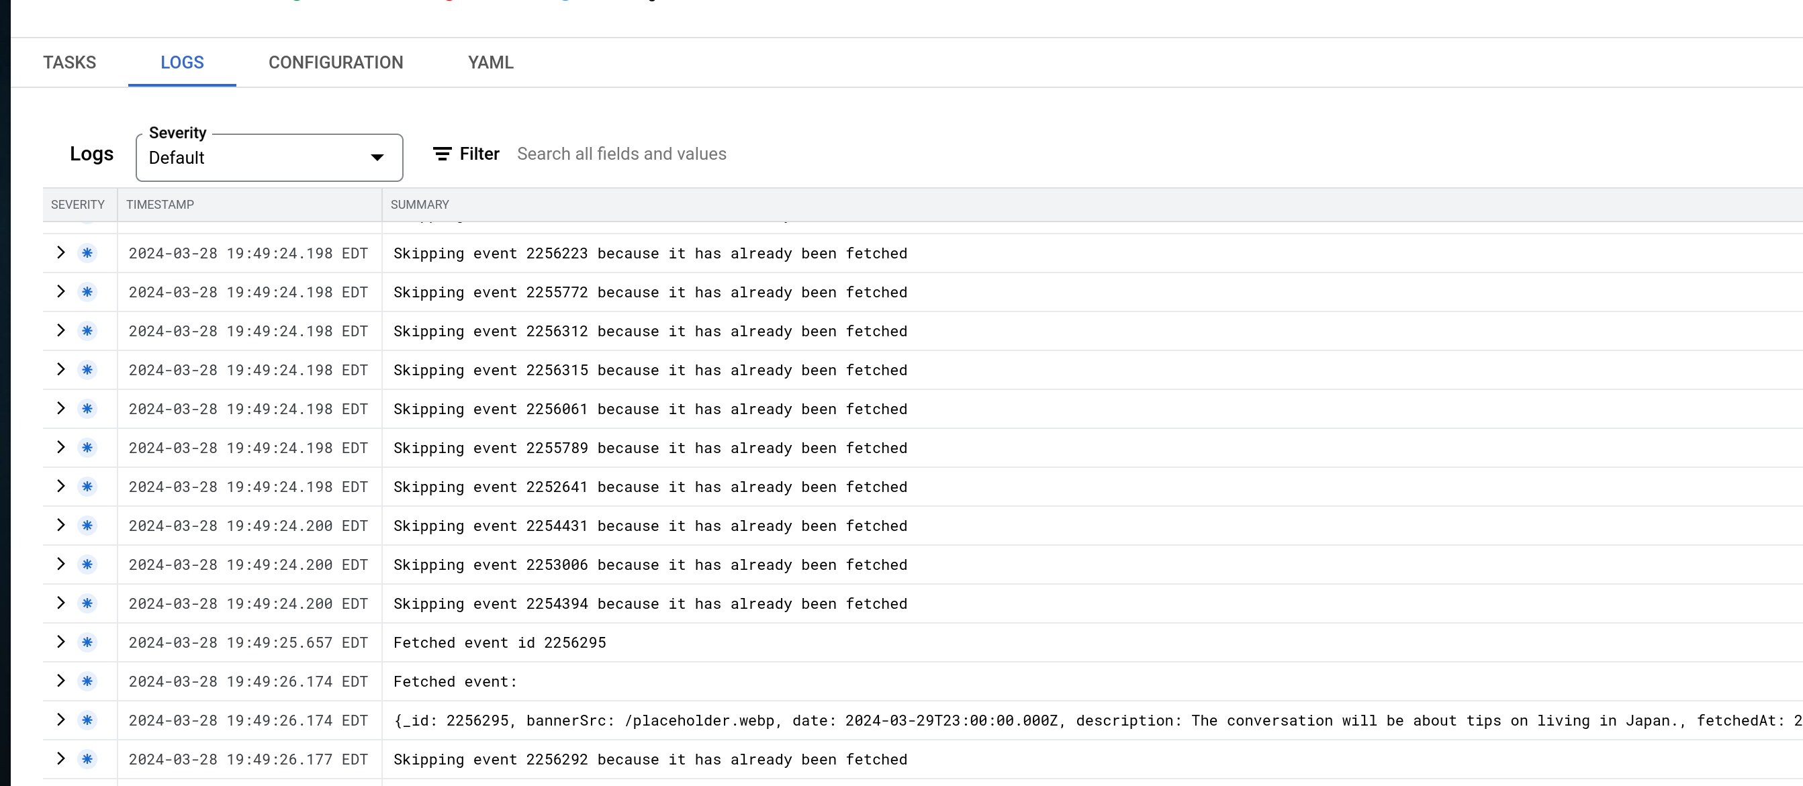Switch to the CONFIGURATION tab
Viewport: 1803px width, 786px height.
point(335,62)
